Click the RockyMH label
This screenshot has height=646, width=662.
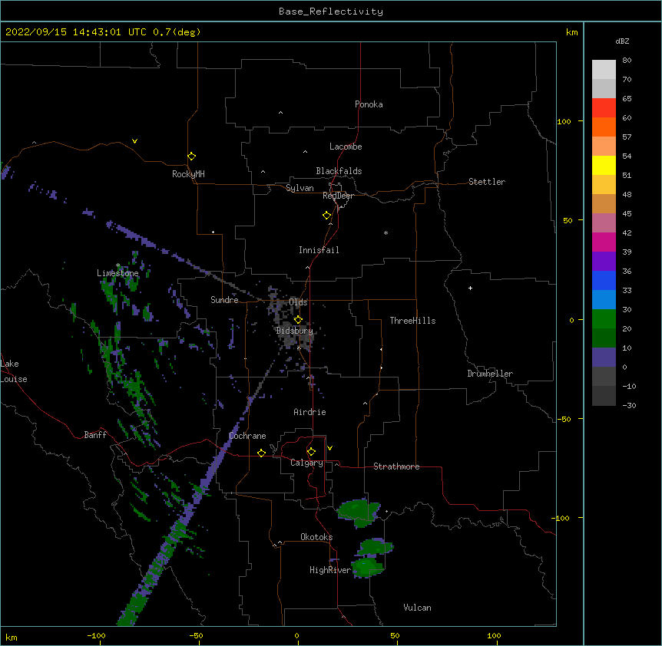188,174
